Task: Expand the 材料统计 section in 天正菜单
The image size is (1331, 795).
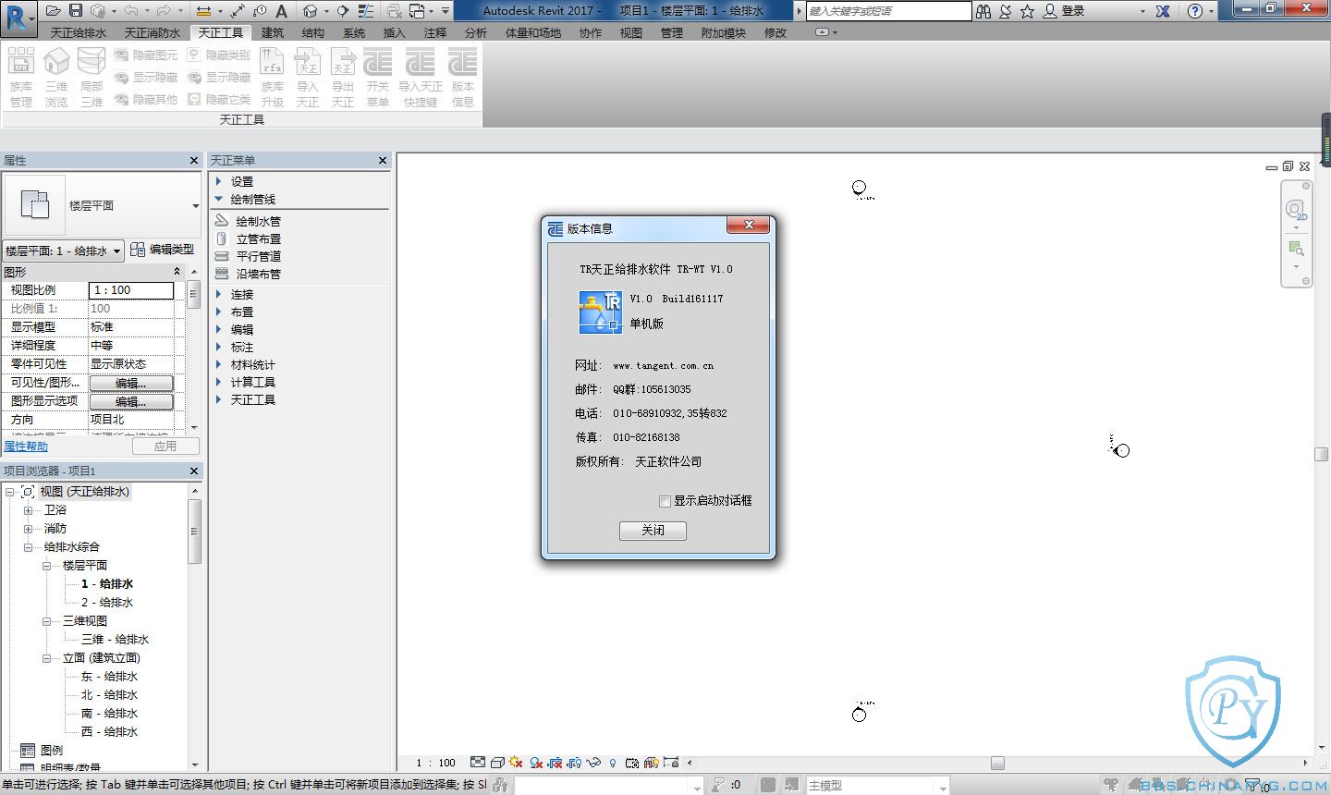Action: tap(219, 364)
